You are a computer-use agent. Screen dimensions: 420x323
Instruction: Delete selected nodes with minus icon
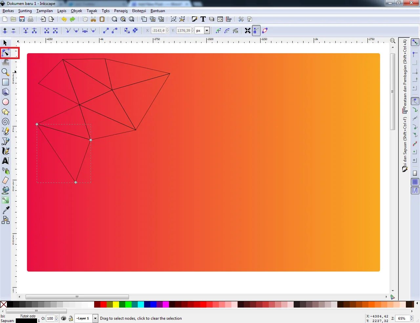pos(13,31)
